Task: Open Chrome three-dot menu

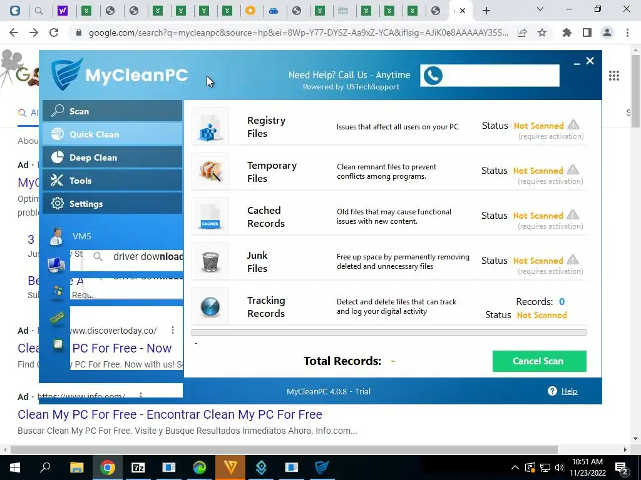Action: click(x=627, y=32)
